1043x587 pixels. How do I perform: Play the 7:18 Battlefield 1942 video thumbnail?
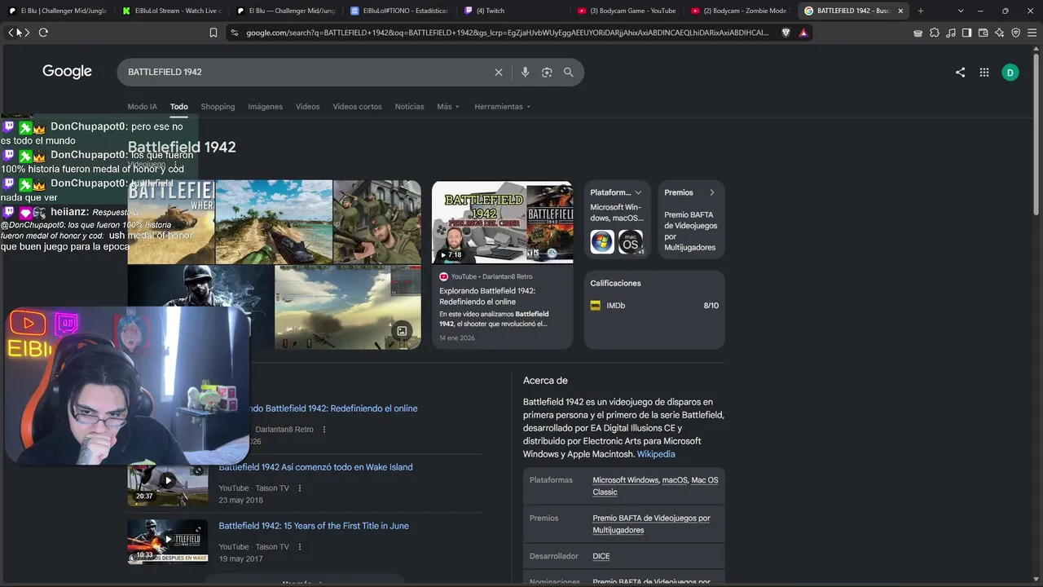502,222
